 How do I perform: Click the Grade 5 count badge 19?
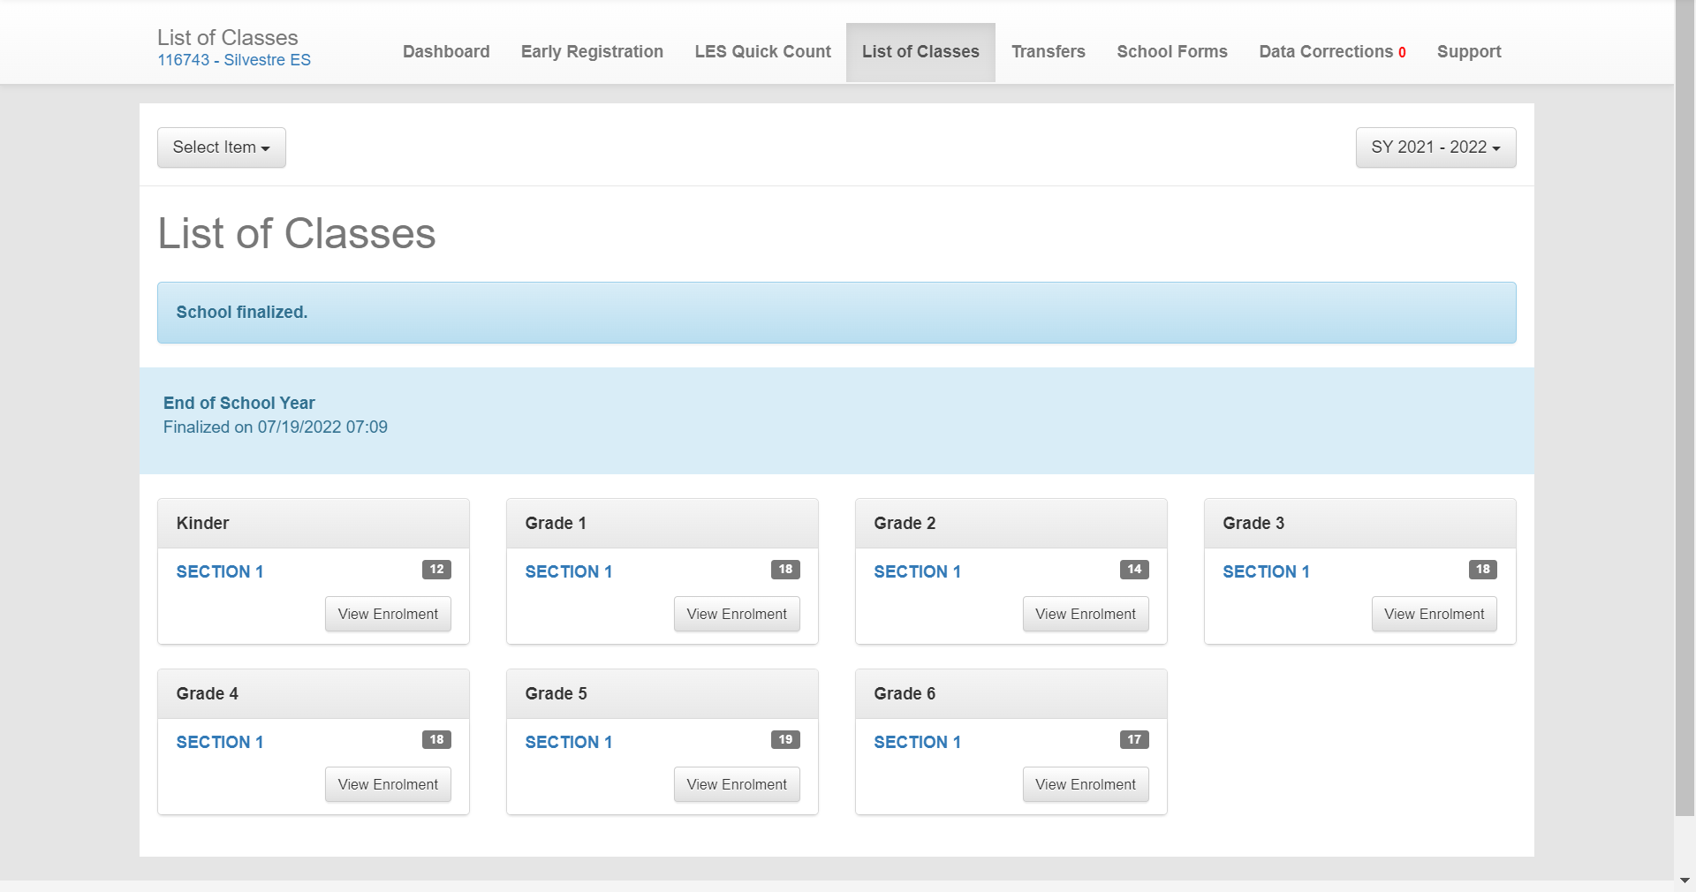point(785,740)
